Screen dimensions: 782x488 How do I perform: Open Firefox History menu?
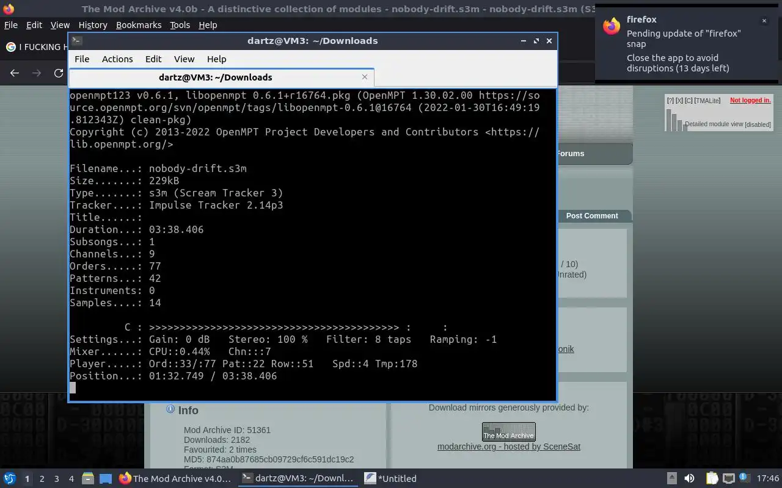tap(93, 25)
